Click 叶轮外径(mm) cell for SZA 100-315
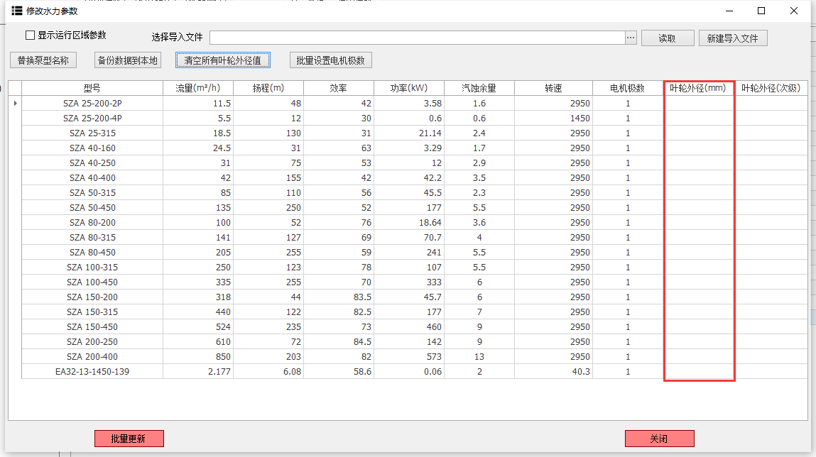Image resolution: width=816 pixels, height=457 pixels. point(698,268)
